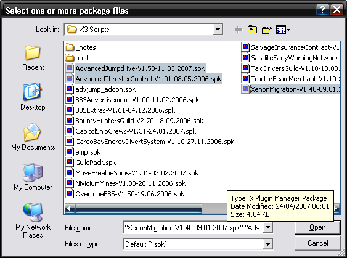Click the BBSAdvertisement spk file icon
The image size is (347, 258).
[x=70, y=100]
